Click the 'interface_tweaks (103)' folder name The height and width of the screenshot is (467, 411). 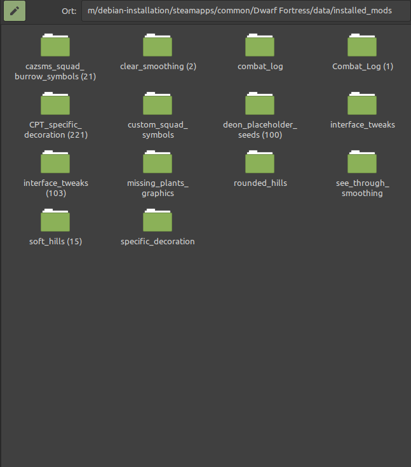pos(56,188)
